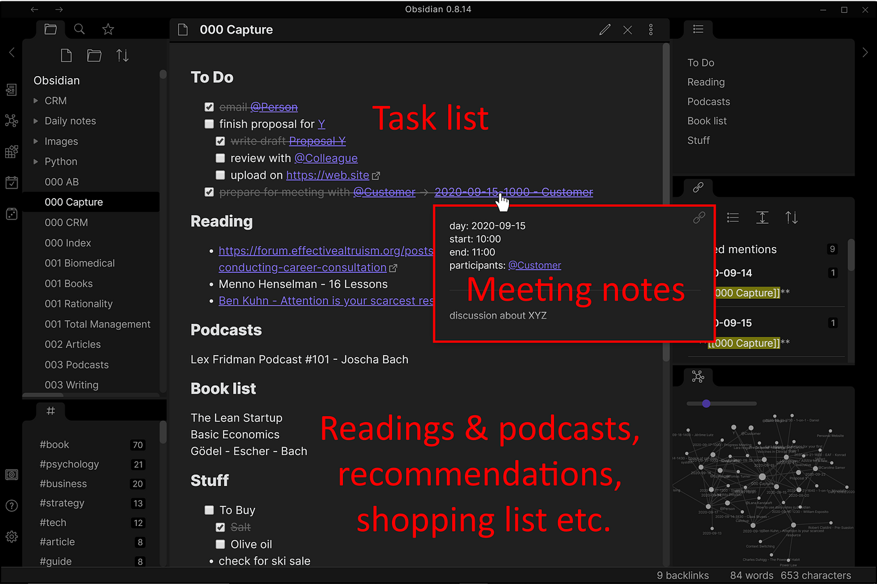Screen dimensions: 877x584
Task: Open the daily note via the calendar ribbon icon
Action: click(x=11, y=183)
